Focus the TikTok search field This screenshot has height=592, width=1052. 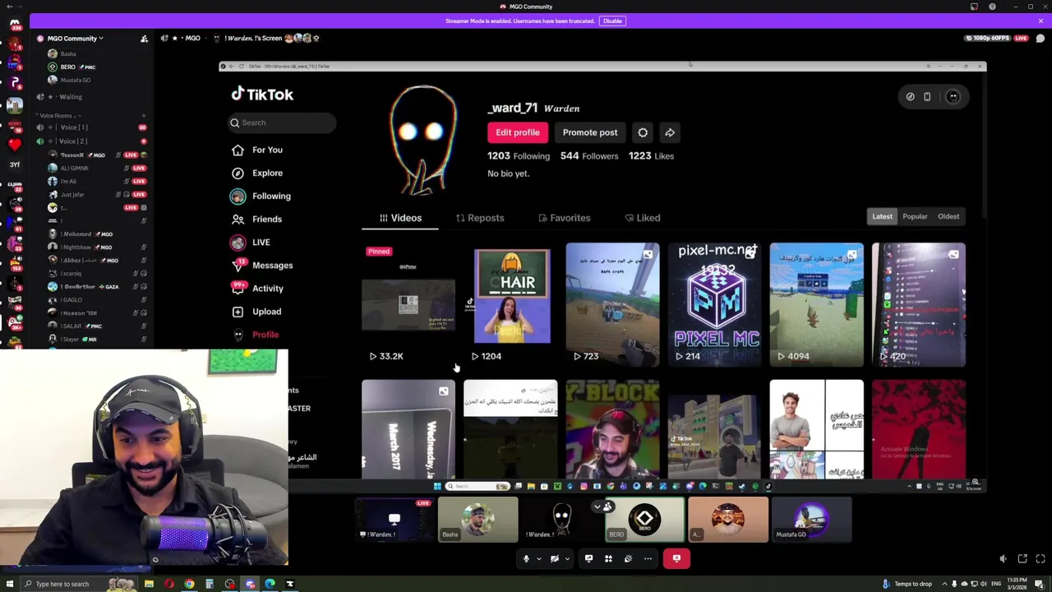(282, 123)
